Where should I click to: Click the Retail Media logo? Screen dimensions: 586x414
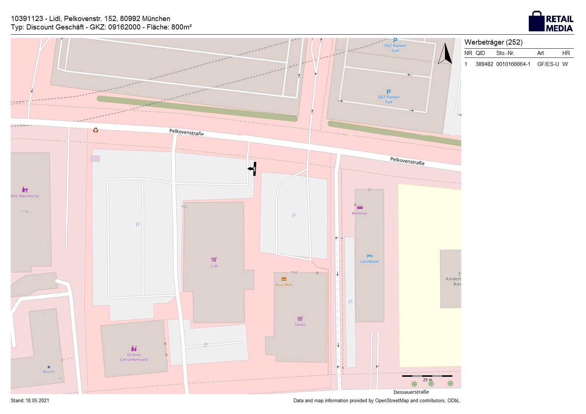click(551, 22)
